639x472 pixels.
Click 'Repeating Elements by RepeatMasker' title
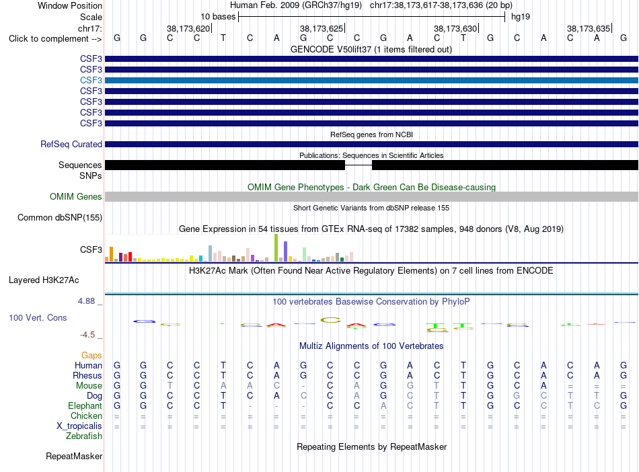tap(371, 446)
